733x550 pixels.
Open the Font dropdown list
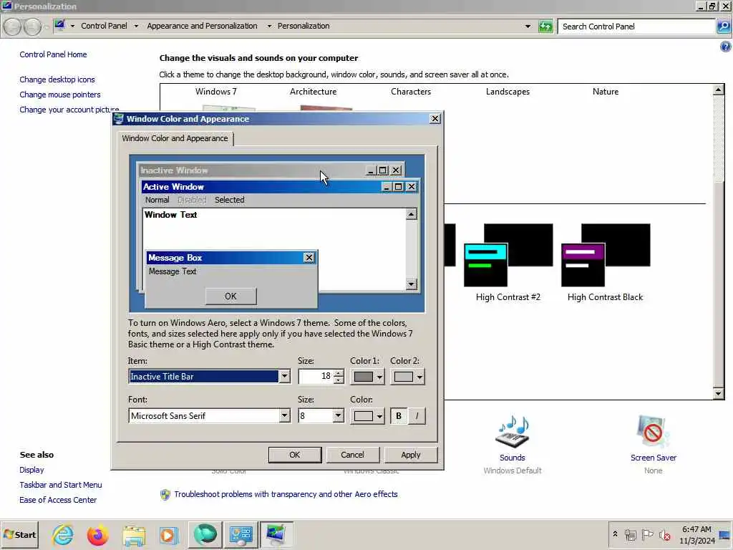[284, 416]
